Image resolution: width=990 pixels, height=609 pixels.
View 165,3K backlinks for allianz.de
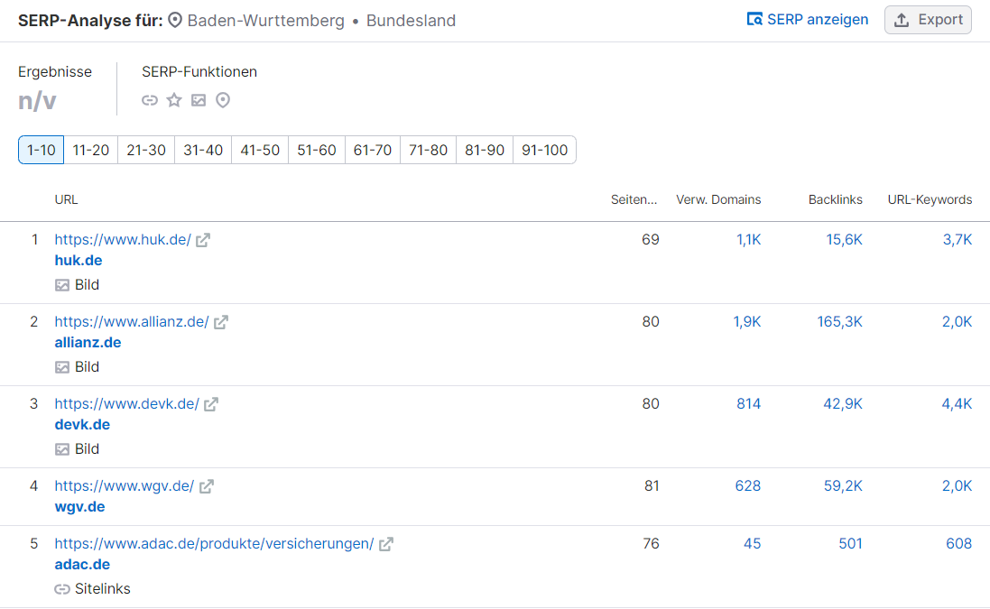(x=839, y=321)
